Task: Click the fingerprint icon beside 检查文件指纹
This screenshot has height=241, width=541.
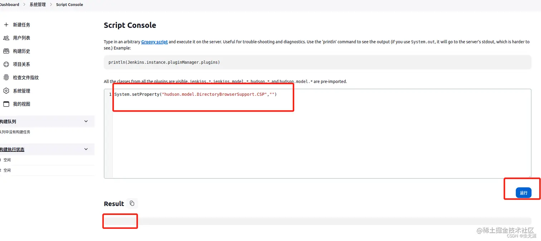Action: click(6, 78)
